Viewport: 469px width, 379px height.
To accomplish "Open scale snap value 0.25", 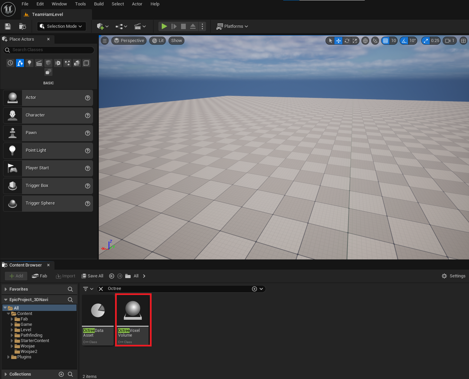I will pyautogui.click(x=435, y=41).
